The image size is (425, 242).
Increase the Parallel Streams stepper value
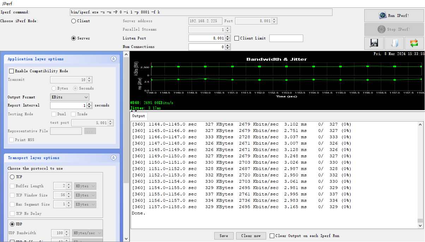coord(228,28)
